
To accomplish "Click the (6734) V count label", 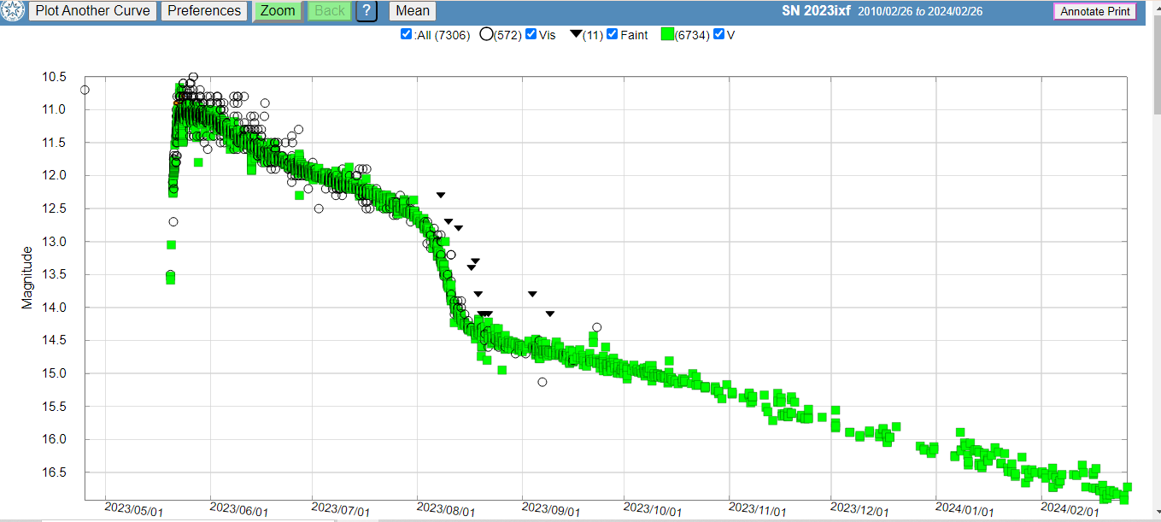I will point(693,35).
